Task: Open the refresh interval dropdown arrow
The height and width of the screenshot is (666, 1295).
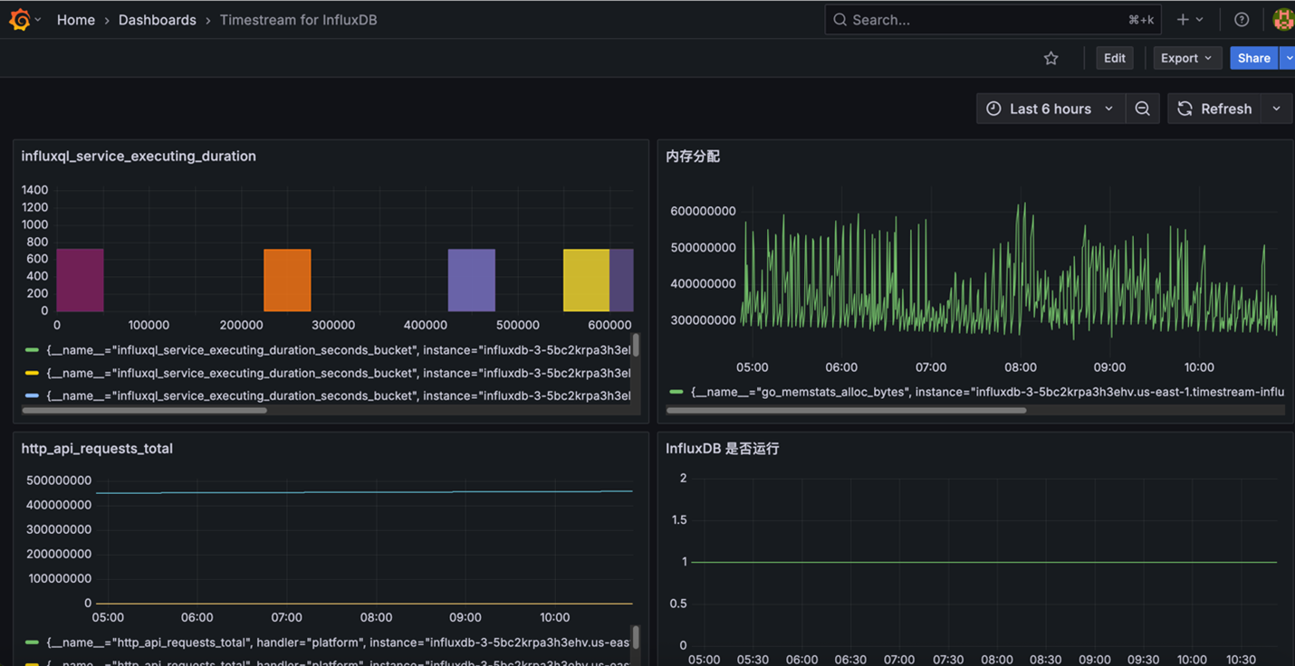Action: pyautogui.click(x=1277, y=109)
